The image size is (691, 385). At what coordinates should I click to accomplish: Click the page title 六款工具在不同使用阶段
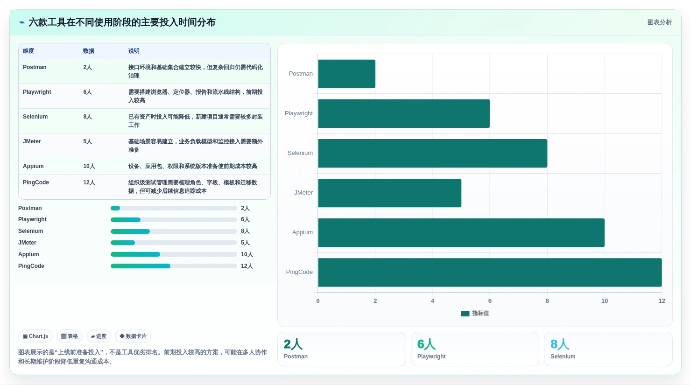pos(122,22)
